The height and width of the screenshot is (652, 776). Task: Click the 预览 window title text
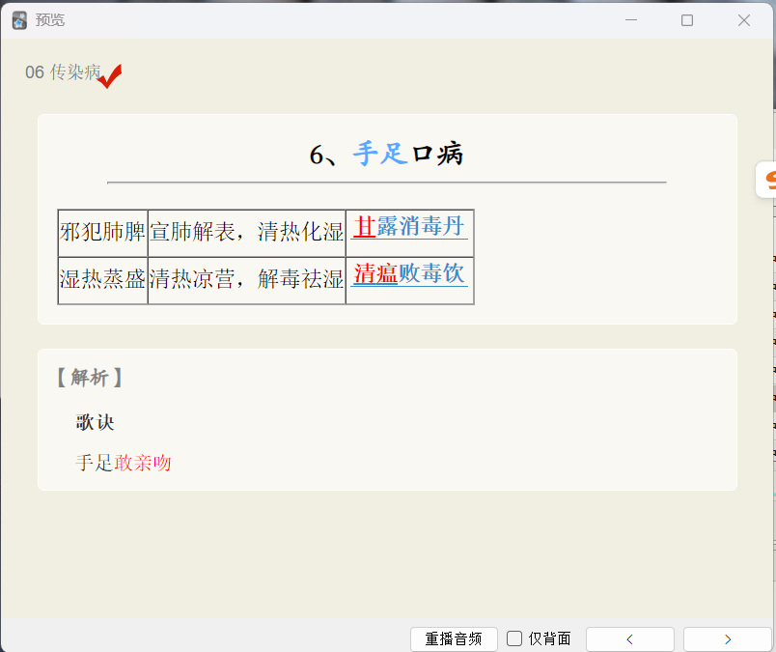(50, 20)
